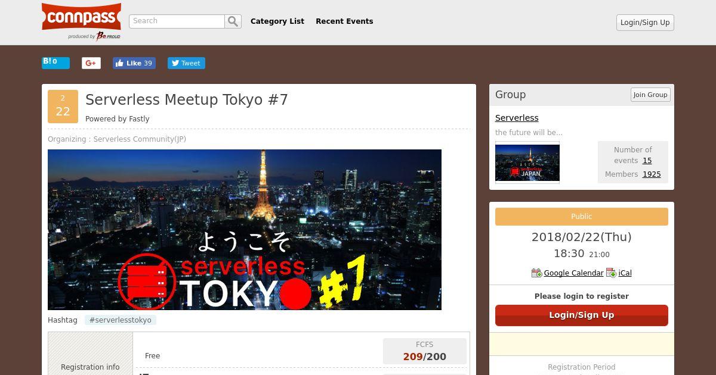Click the FCFS 209/200 counter
Screen dimensions: 716x375
[425, 351]
